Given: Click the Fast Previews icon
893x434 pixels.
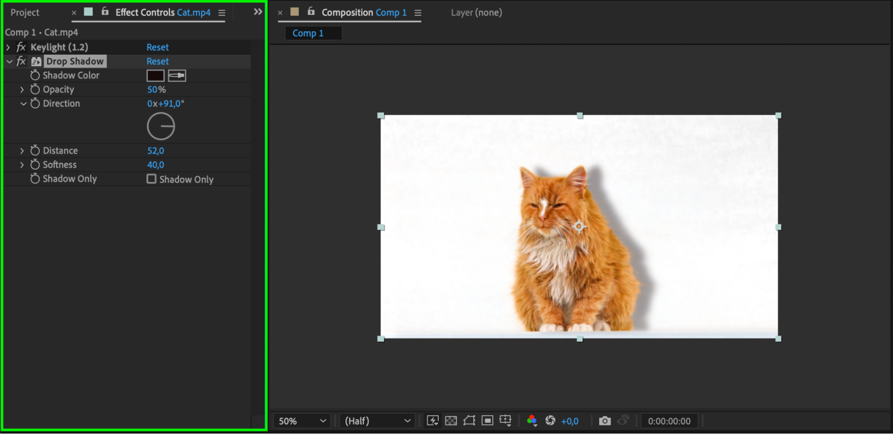Looking at the screenshot, I should pyautogui.click(x=432, y=421).
